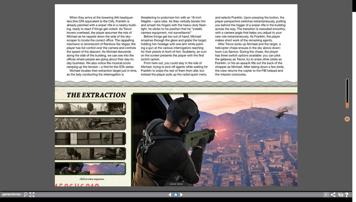356x202 pixels.
Task: Select the fourth sequence thumbnail strip
Action: 90,153
